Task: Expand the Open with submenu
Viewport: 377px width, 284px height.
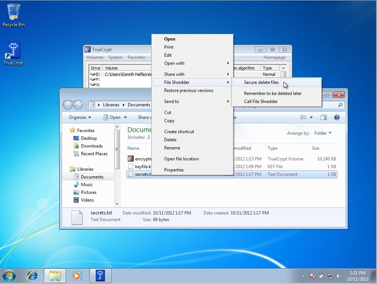Action: pos(193,63)
